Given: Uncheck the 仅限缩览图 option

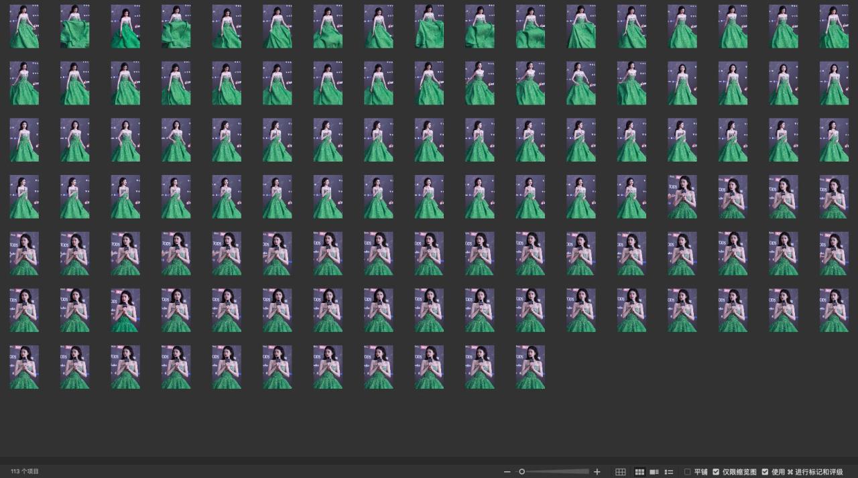Looking at the screenshot, I should pos(716,472).
